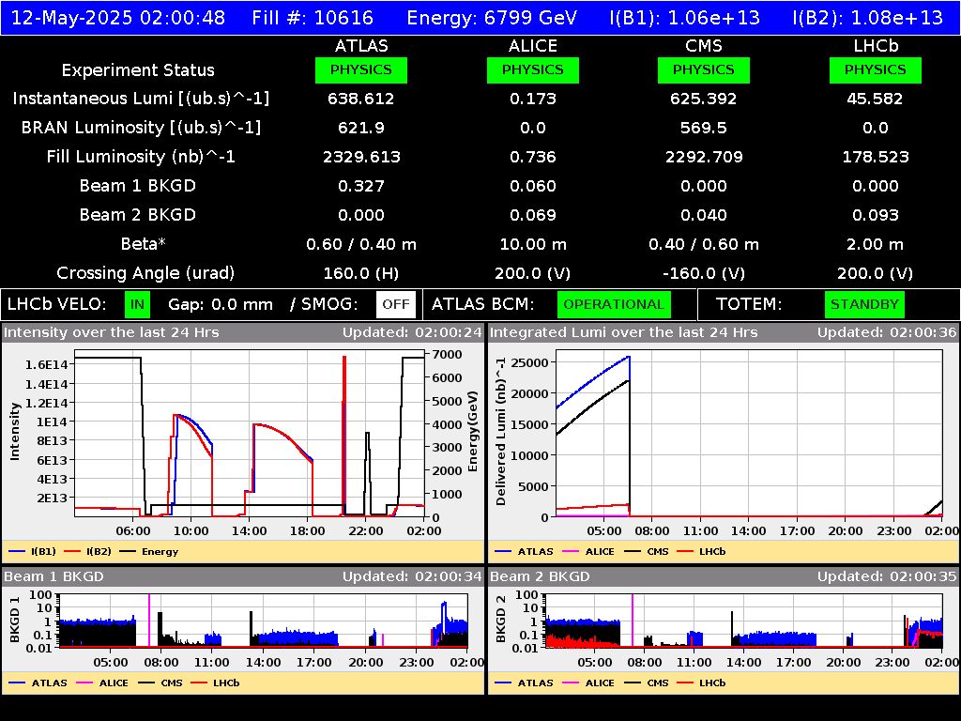Select LHCb instantaneous lumi value 45.582
The height and width of the screenshot is (721, 961).
point(876,99)
